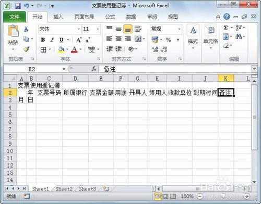
Task: Open Sort and Filter
Action: tap(239, 28)
